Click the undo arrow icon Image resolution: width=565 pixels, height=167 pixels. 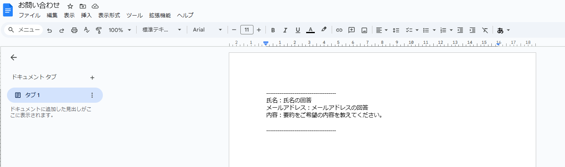tap(49, 30)
